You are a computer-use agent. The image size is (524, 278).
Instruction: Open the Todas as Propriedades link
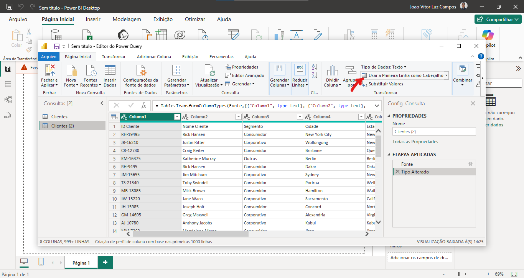[415, 142]
